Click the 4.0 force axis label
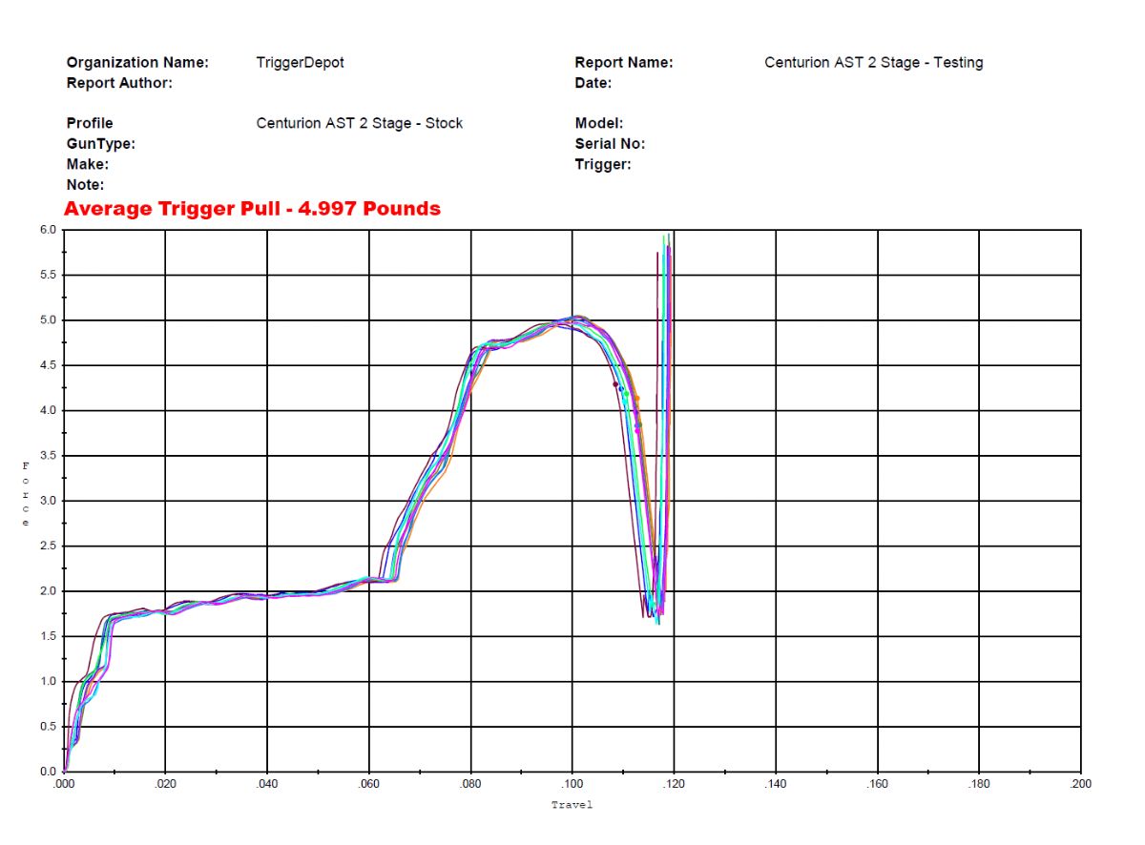 [x=47, y=410]
